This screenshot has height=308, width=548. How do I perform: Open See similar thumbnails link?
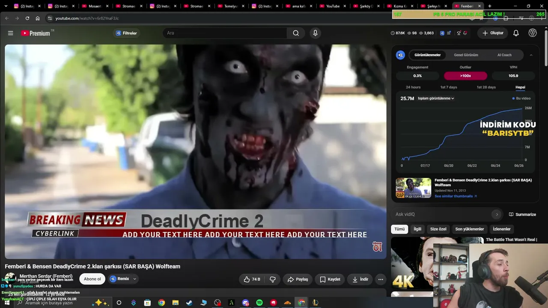pyautogui.click(x=456, y=196)
